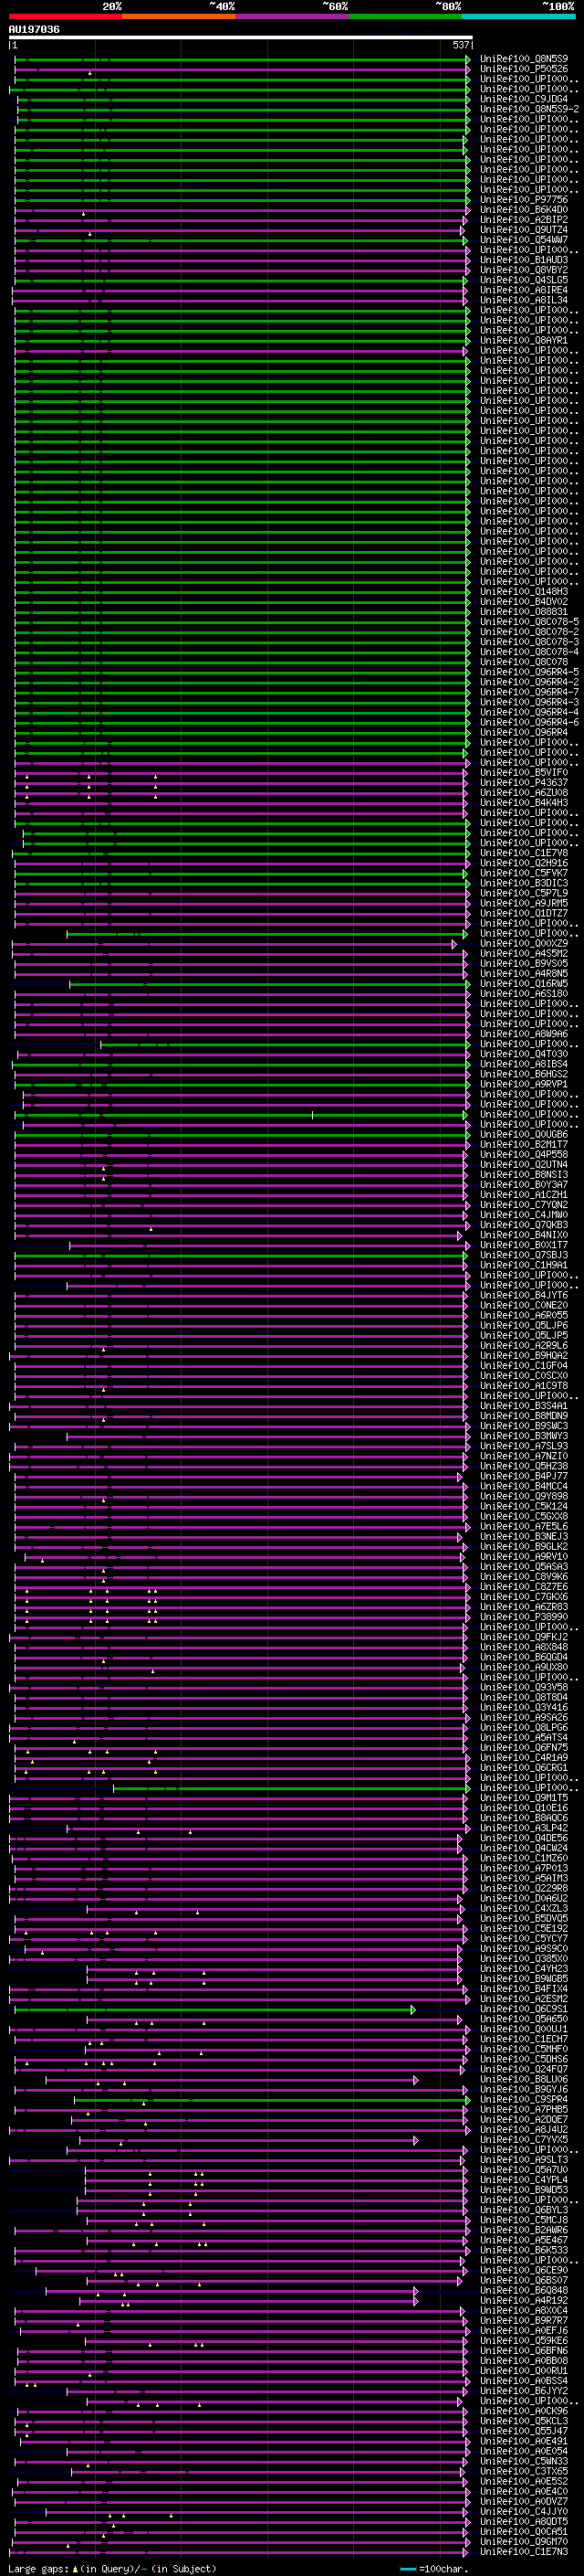Click hit label UniRef100_A2BIP2

pyautogui.click(x=524, y=220)
